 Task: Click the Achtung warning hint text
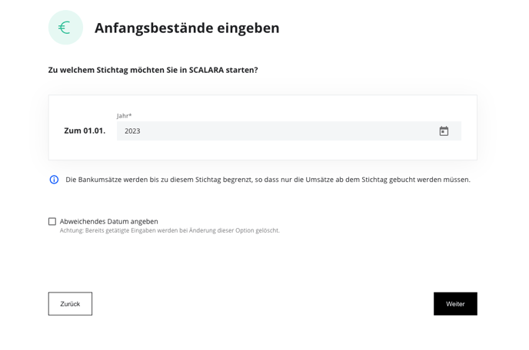(x=170, y=230)
